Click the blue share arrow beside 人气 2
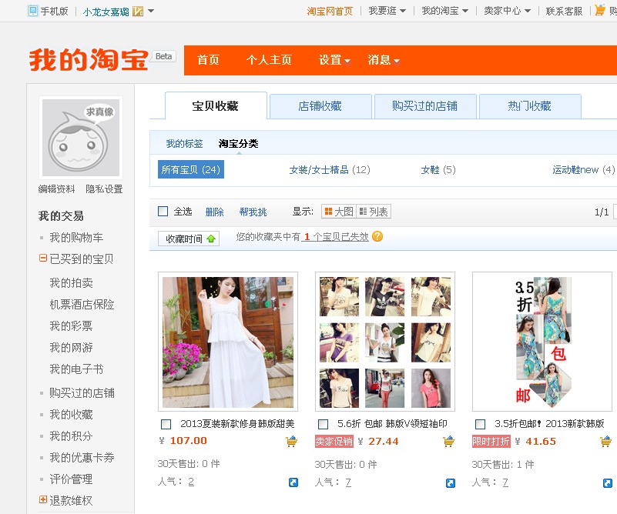The width and height of the screenshot is (617, 514). [292, 483]
